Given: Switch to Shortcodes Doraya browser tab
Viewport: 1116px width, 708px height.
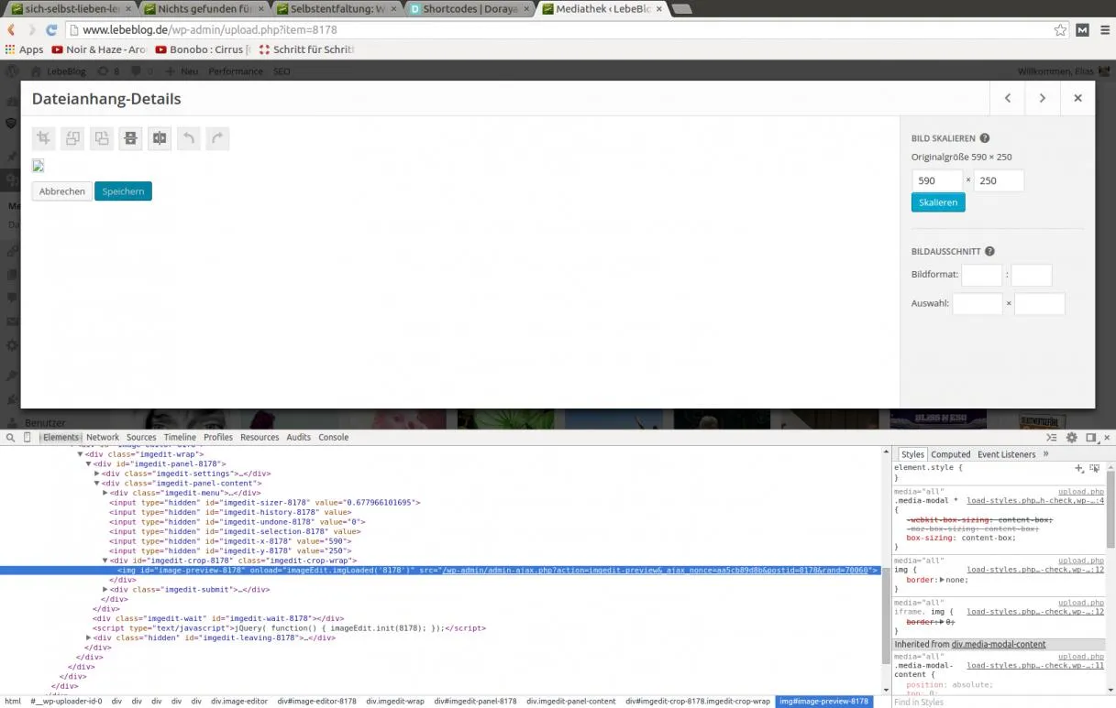Looking at the screenshot, I should tap(470, 9).
